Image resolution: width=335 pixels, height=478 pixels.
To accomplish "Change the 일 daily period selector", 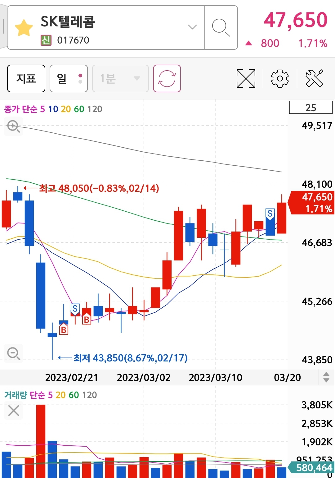I will [69, 78].
